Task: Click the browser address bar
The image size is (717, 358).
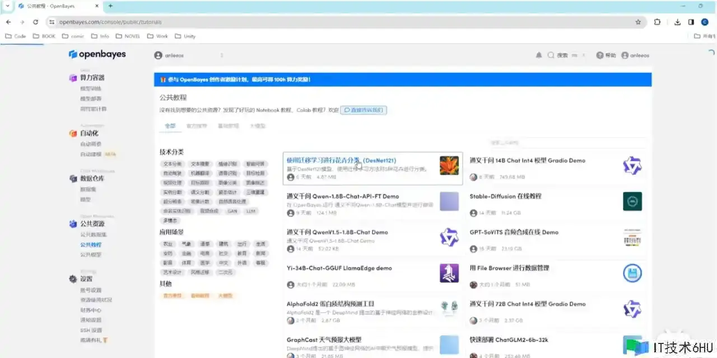Action: [x=344, y=22]
